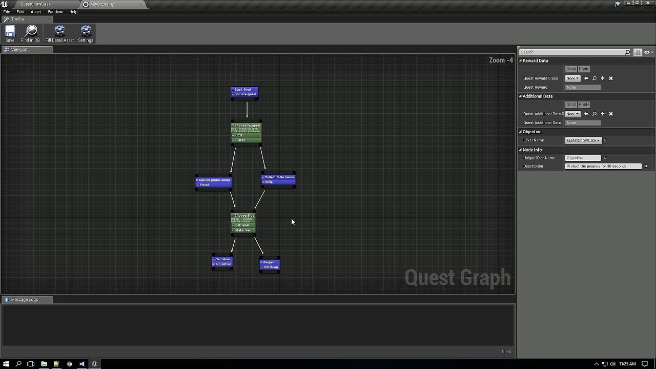
Task: Open the Settings toolbar icon
Action: pos(86,34)
